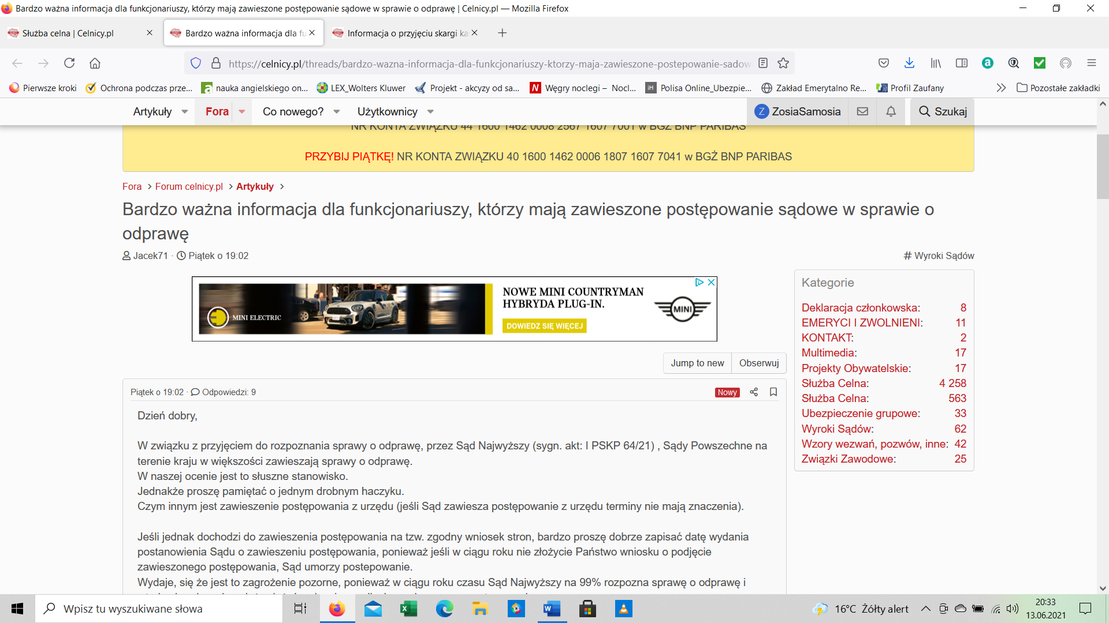Click the share icon on the post
The height and width of the screenshot is (623, 1109).
(x=754, y=392)
